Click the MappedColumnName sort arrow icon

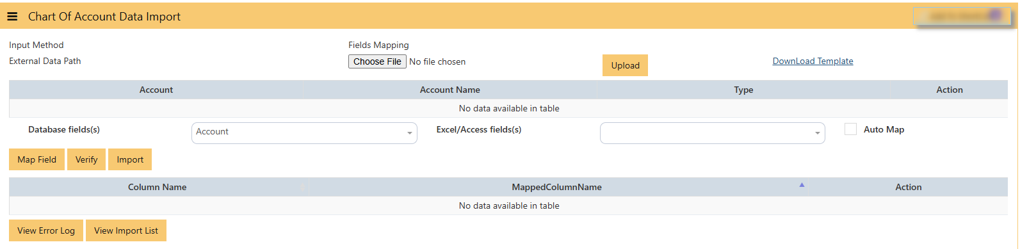[x=802, y=185]
